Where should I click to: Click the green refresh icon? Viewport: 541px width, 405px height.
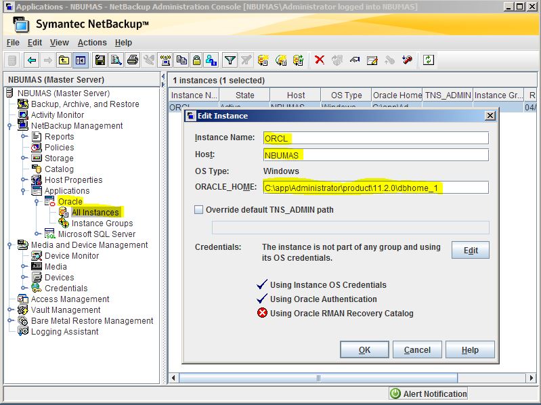pyautogui.click(x=428, y=60)
